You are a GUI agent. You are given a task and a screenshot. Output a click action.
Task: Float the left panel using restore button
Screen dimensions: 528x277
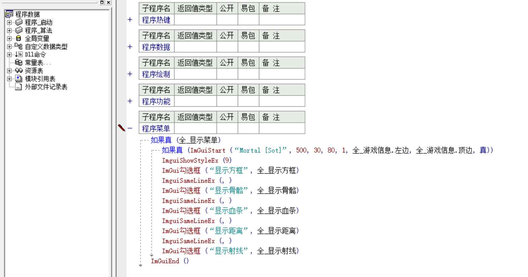point(102,2)
